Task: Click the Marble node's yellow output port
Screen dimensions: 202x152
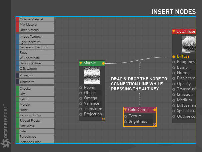Action: tap(103, 63)
